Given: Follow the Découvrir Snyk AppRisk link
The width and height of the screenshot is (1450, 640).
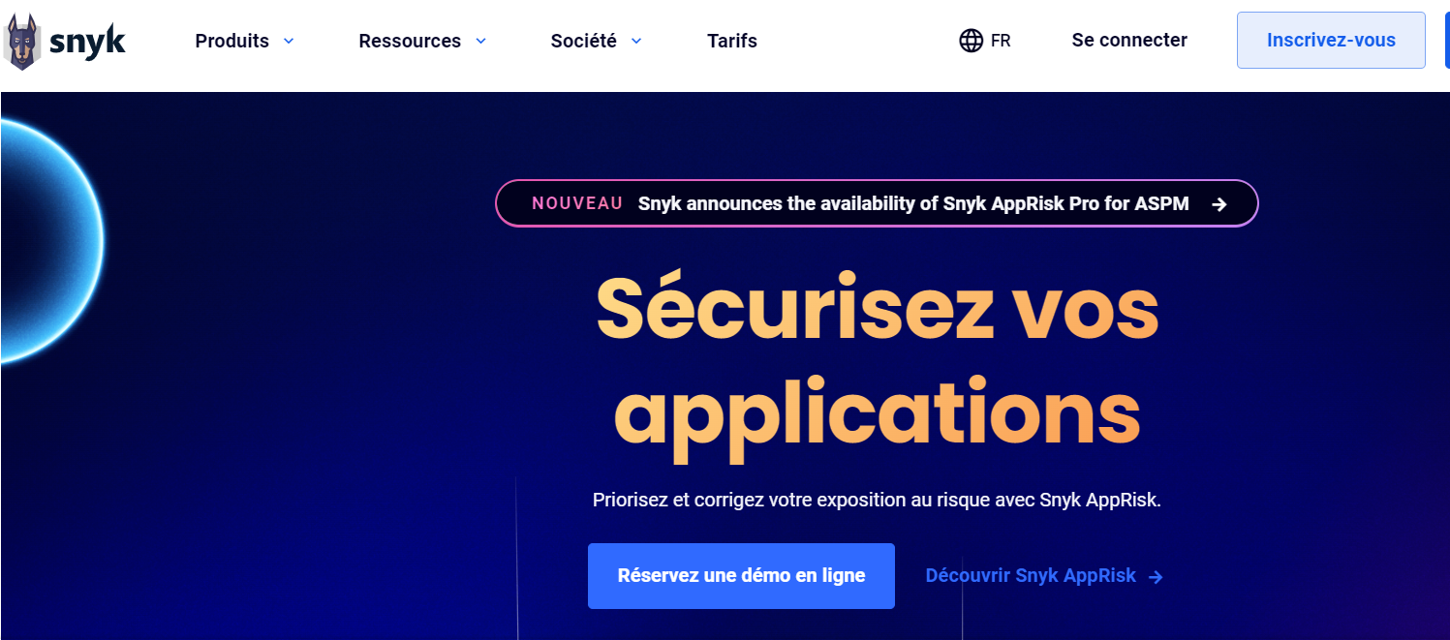Looking at the screenshot, I should click(x=1030, y=575).
